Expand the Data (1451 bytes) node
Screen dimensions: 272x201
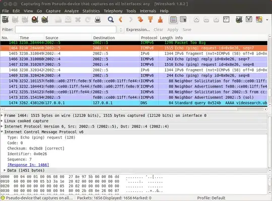click(5, 170)
